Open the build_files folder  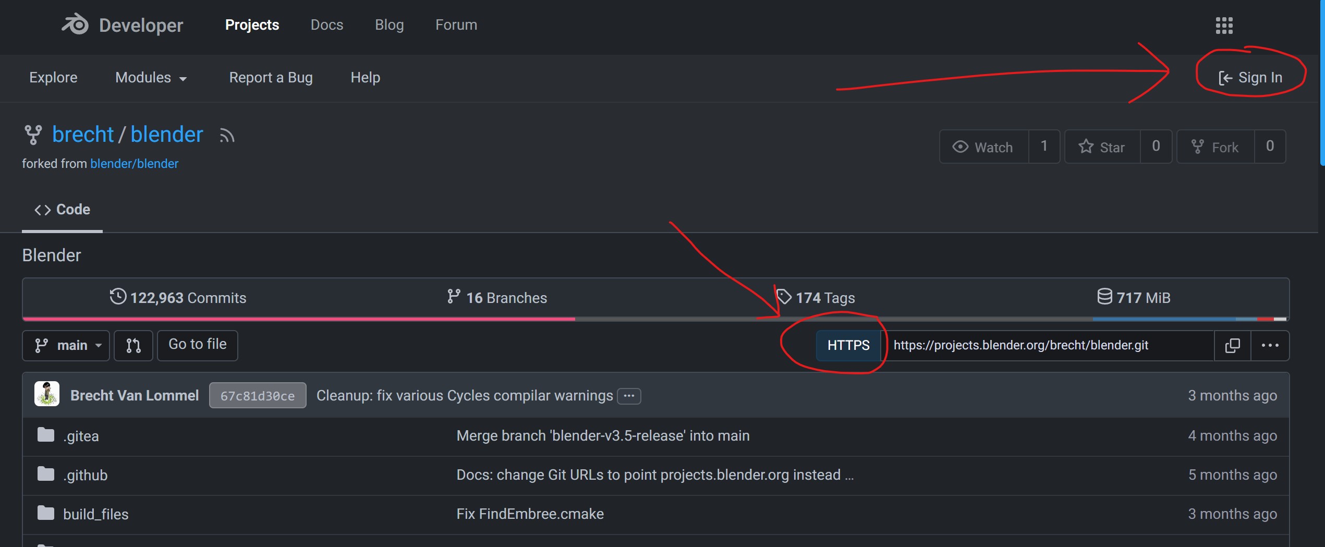click(x=95, y=514)
